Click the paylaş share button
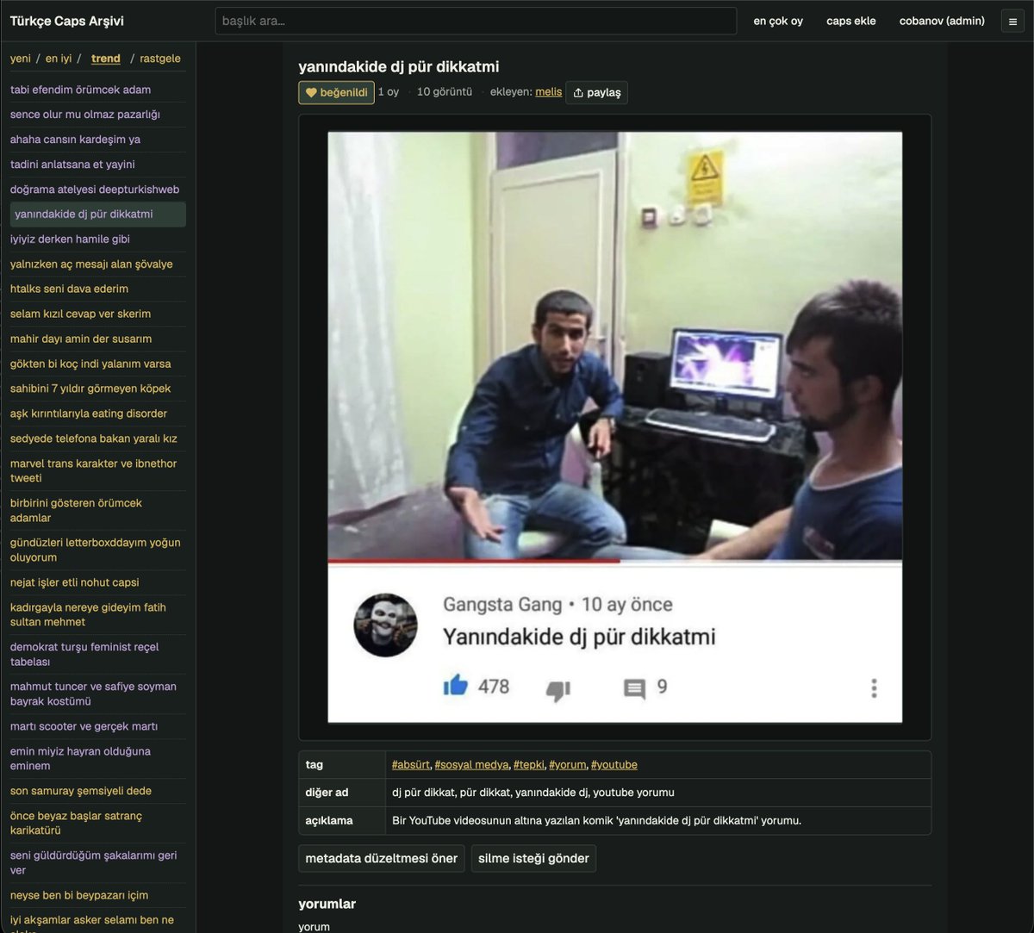 (x=596, y=92)
